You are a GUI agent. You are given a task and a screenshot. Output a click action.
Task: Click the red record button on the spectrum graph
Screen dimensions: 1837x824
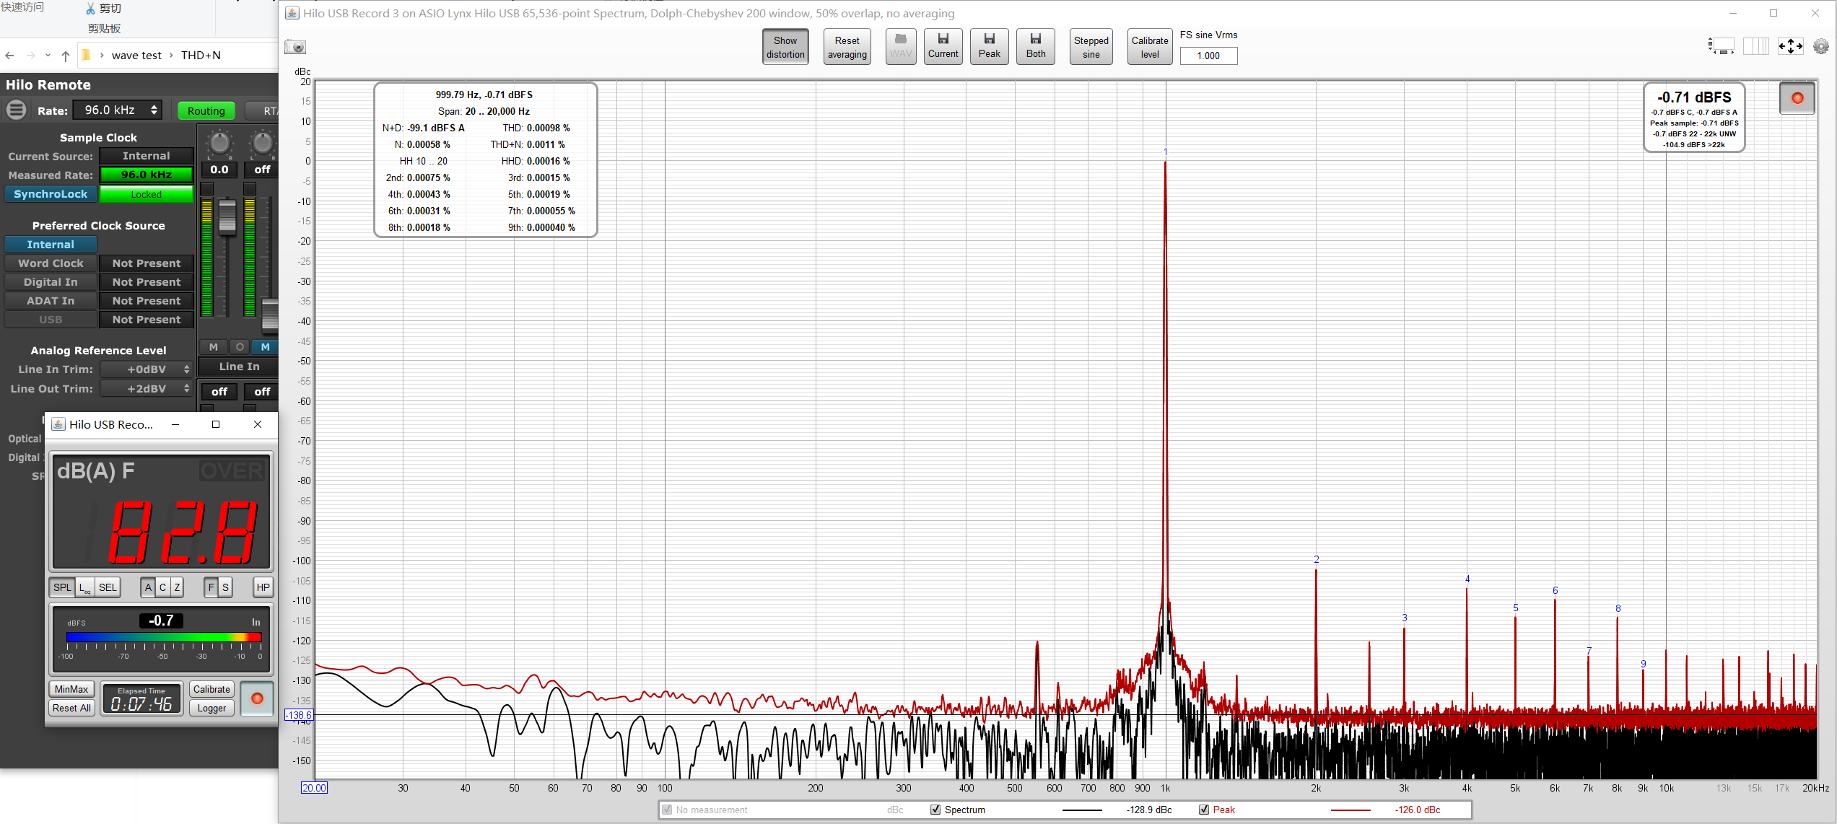tap(1797, 98)
